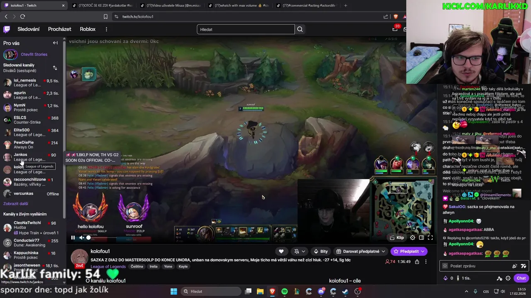Open the Windows Start menu

point(174,291)
